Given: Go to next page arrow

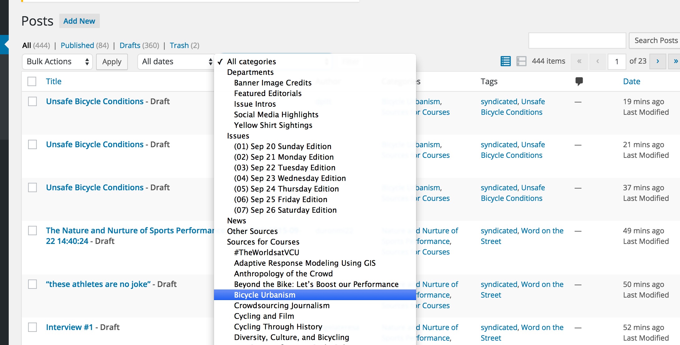Looking at the screenshot, I should 658,61.
